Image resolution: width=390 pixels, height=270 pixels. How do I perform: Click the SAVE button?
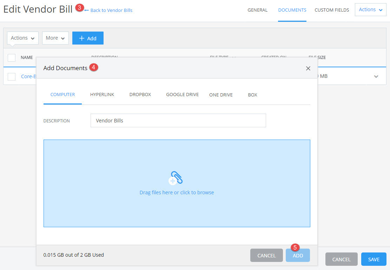374,259
